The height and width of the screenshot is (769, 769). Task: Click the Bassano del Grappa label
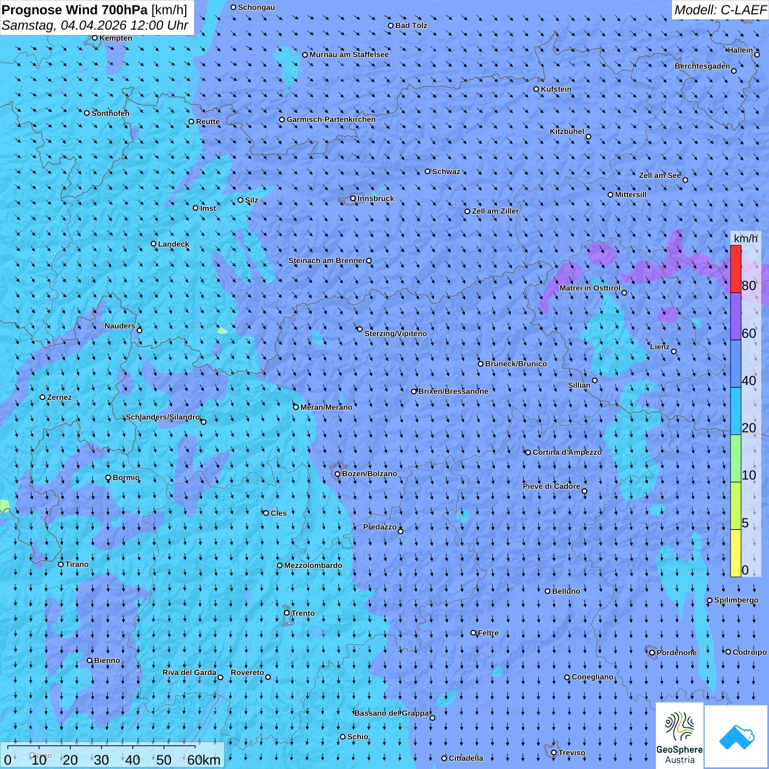click(x=392, y=713)
